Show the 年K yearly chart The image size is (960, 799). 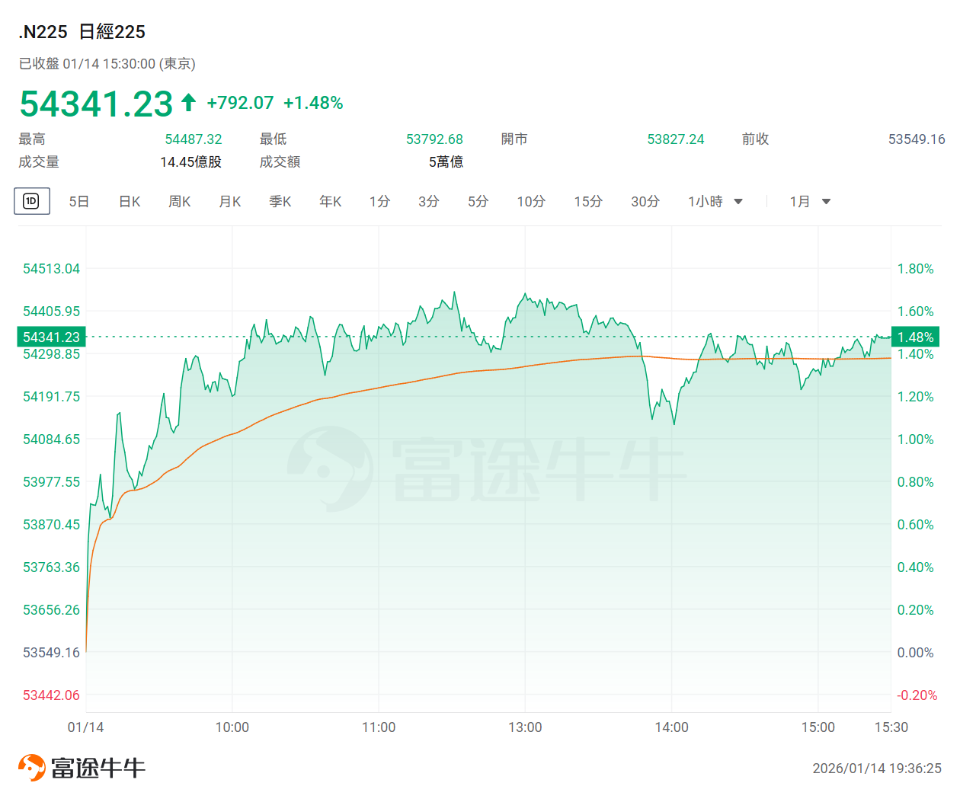[x=331, y=202]
